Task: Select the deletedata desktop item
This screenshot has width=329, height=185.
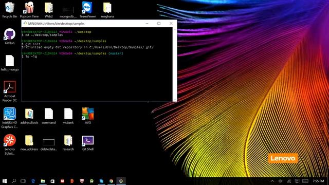Action: click(x=49, y=144)
